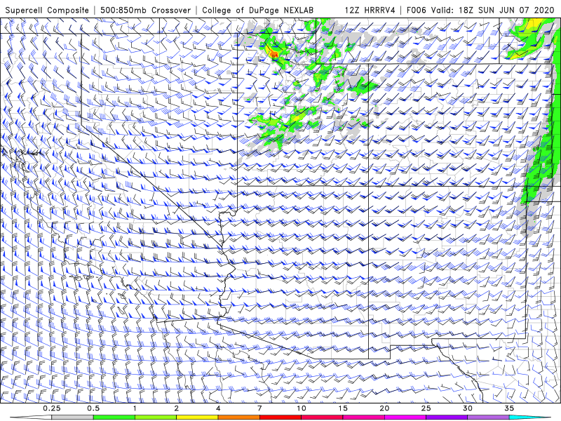The image size is (561, 421).
Task: Click the 'F006' forecast hour label
Action: 417,10
